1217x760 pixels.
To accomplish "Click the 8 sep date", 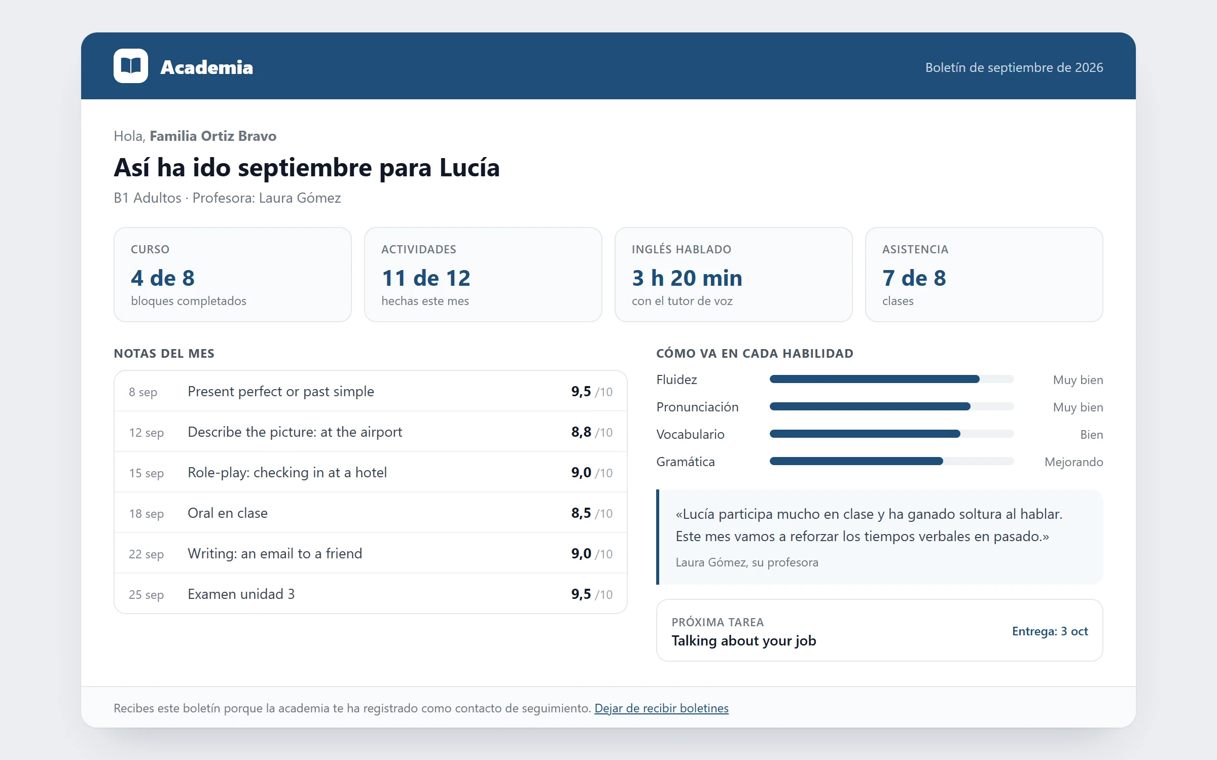I will 143,392.
